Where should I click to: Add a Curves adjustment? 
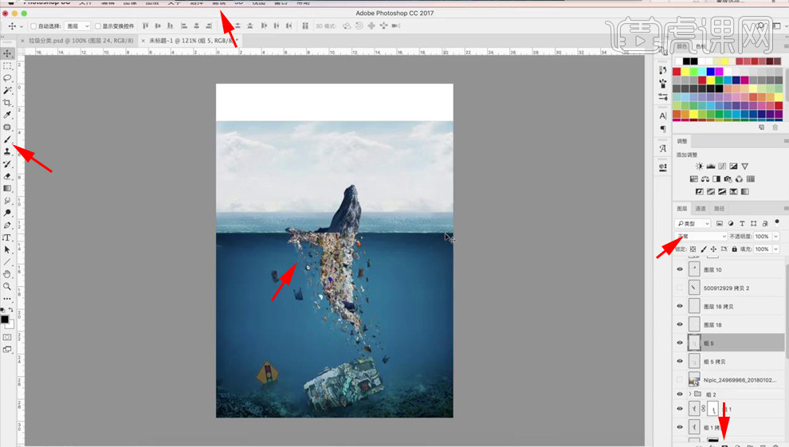(722, 166)
